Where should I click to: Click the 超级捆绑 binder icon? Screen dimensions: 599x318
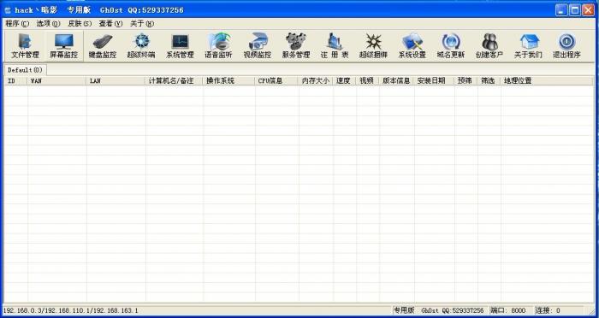pos(373,46)
